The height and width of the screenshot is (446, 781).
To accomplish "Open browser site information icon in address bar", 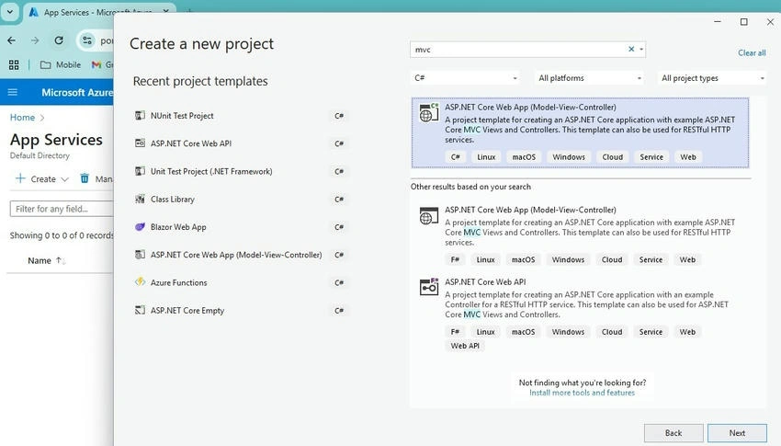I will [87, 40].
